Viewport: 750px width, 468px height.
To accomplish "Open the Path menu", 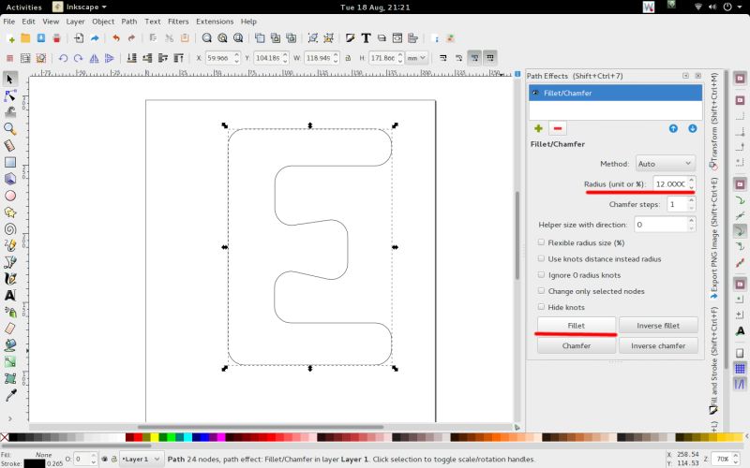I will click(129, 22).
